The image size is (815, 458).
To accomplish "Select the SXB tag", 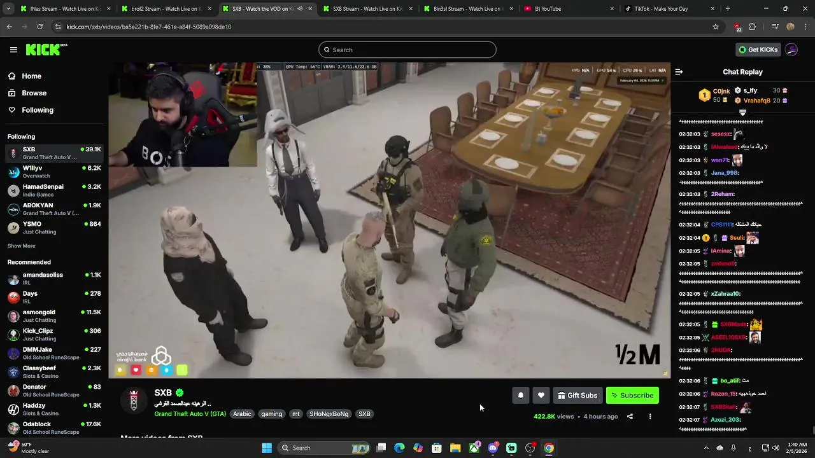I will point(364,413).
